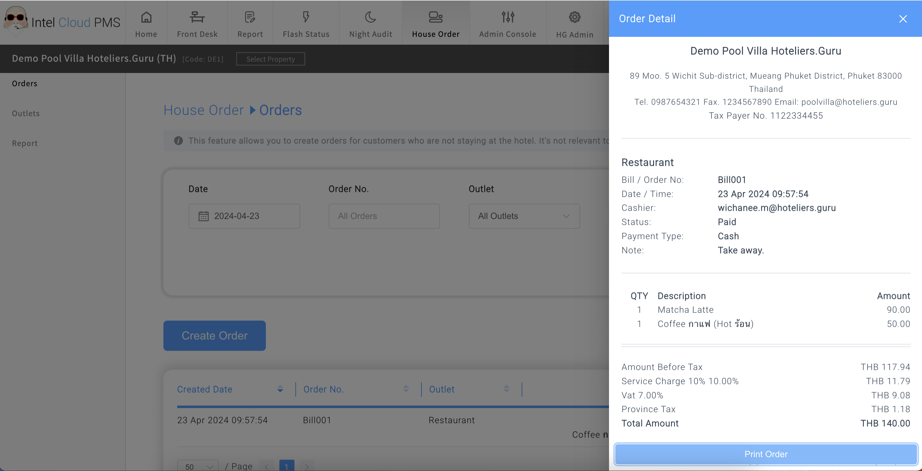Viewport: 922px width, 471px height.
Task: Open Report in the left sidebar
Action: click(x=25, y=143)
